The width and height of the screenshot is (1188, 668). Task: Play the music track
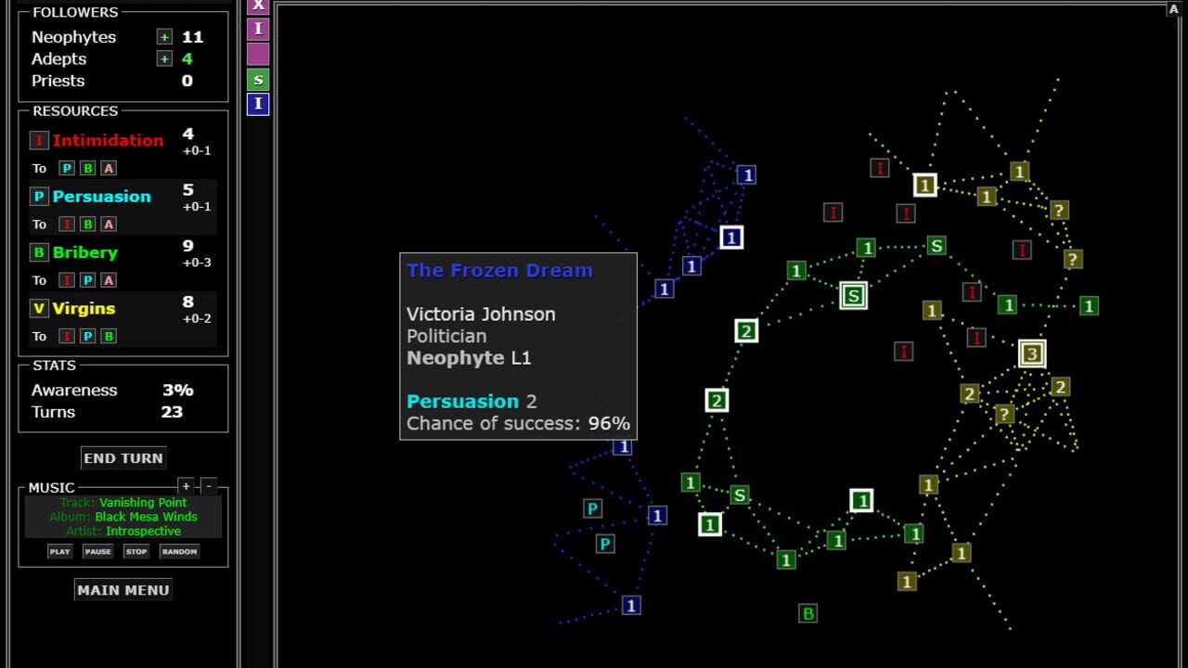(59, 551)
